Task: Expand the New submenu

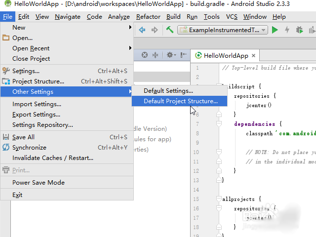Action: click(x=67, y=28)
